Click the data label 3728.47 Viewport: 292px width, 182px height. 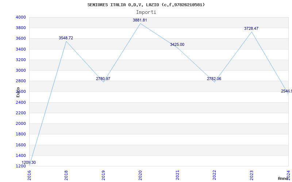251,29
